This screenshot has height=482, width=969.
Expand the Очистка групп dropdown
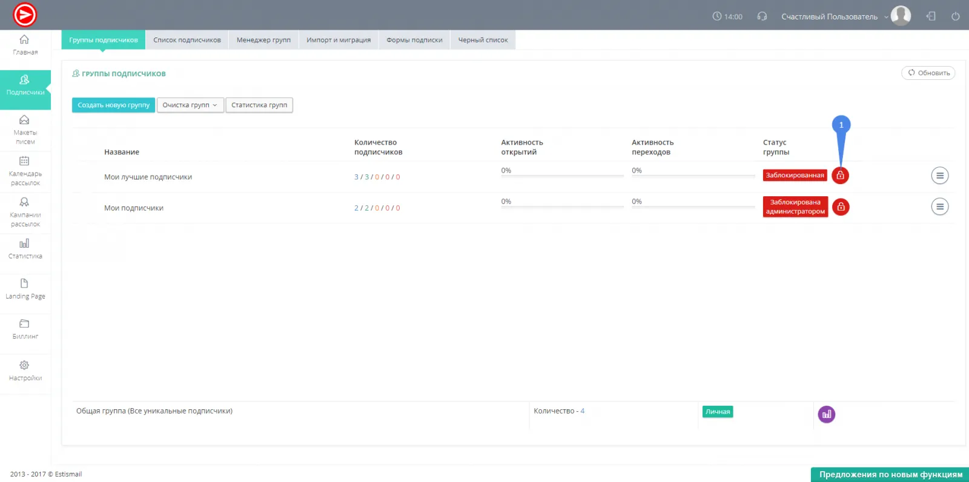(x=190, y=105)
